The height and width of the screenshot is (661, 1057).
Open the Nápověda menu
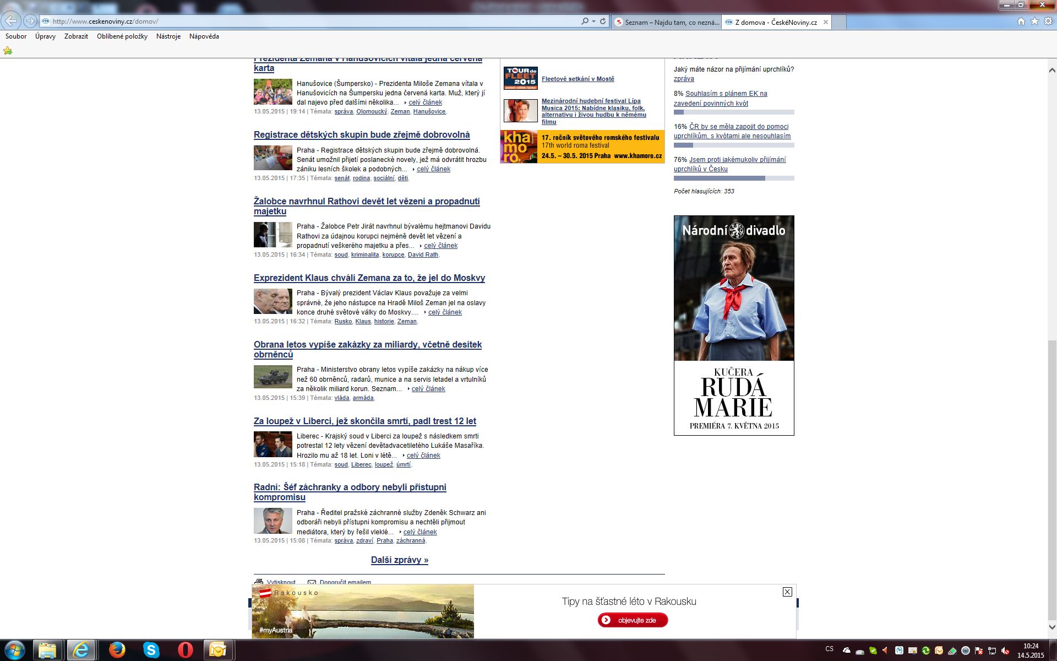204,36
